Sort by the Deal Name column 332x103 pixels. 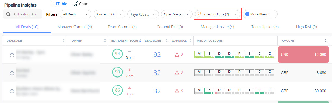coord(64,41)
